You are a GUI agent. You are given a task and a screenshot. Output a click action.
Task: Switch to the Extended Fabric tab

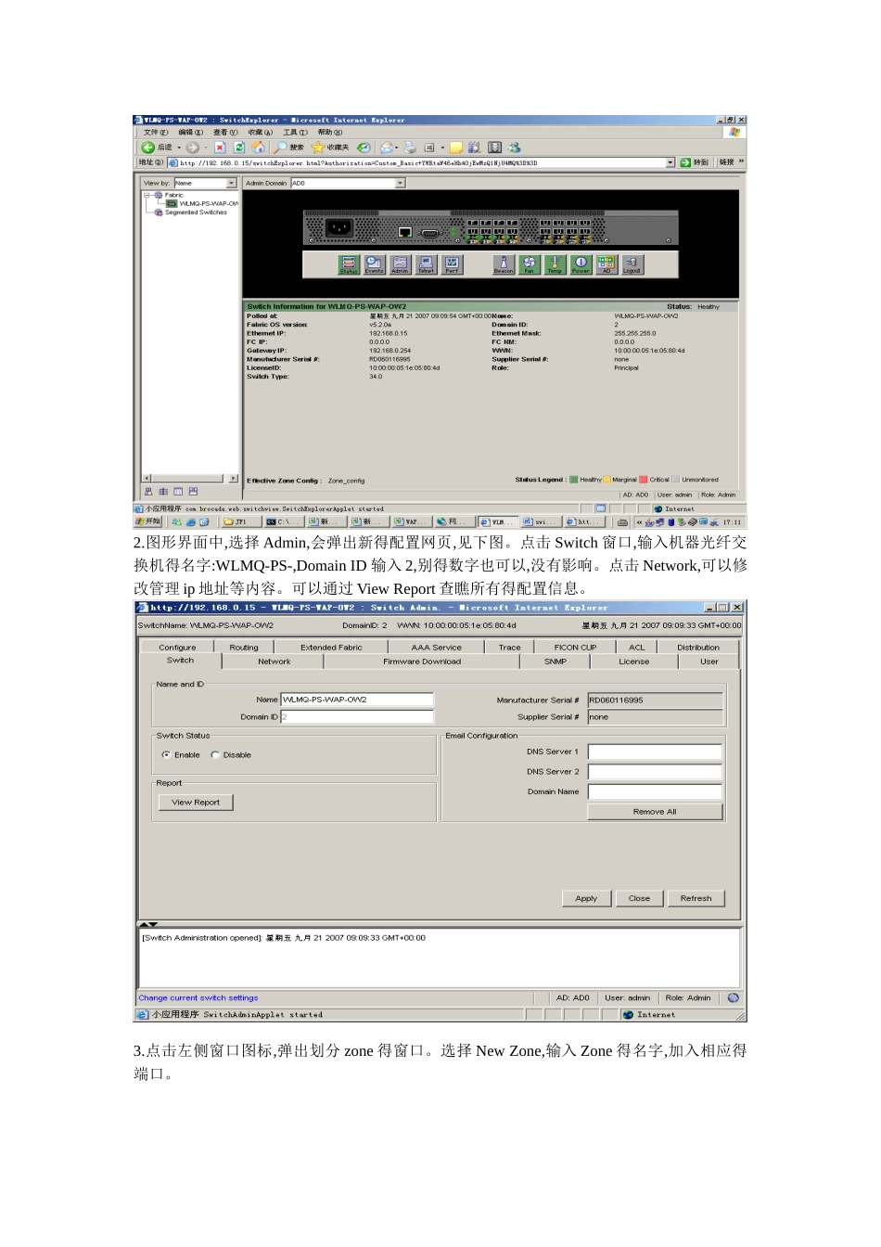click(331, 648)
